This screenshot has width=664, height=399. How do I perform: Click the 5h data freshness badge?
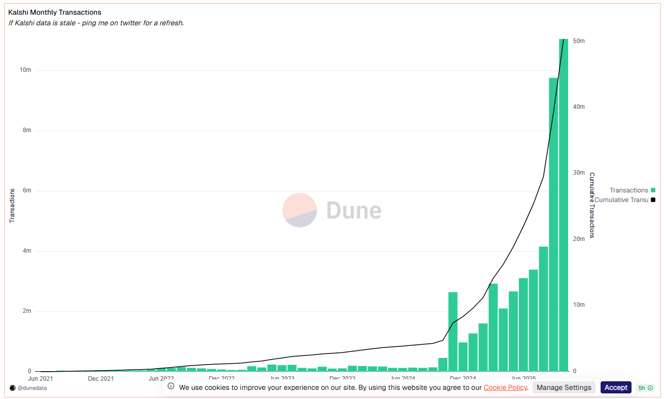(646, 388)
